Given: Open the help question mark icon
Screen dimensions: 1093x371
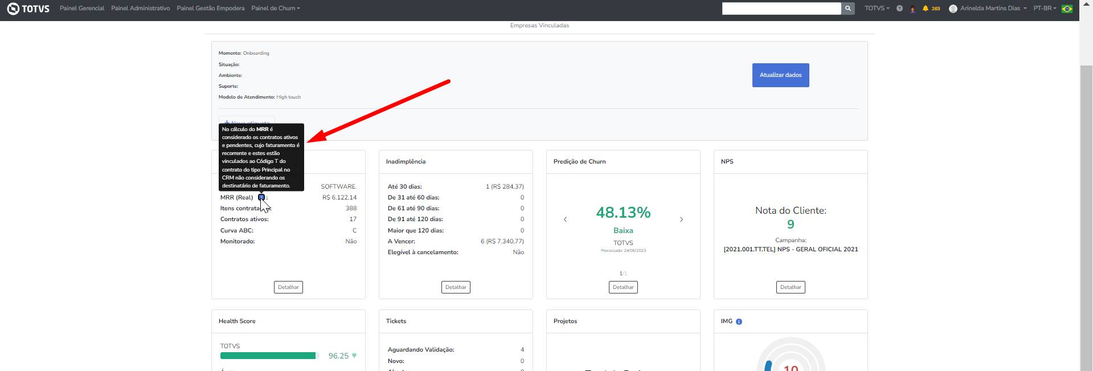Looking at the screenshot, I should tap(899, 9).
